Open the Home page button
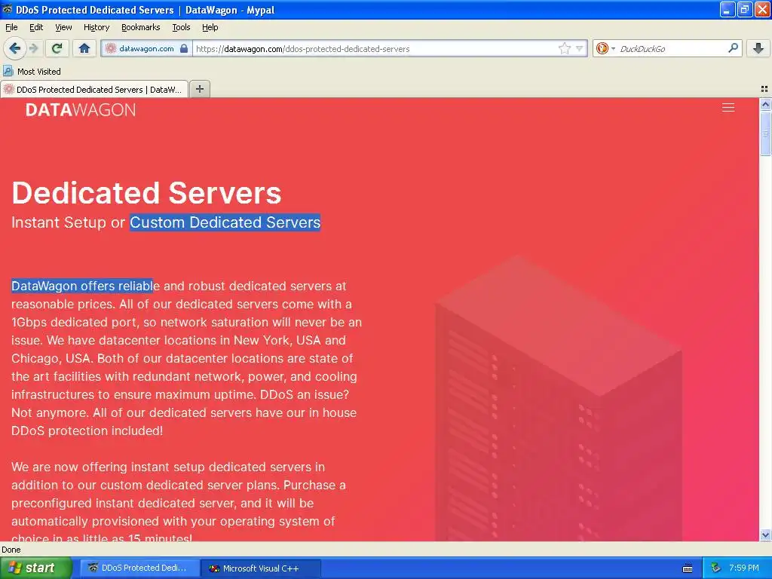The width and height of the screenshot is (772, 579). 84,48
